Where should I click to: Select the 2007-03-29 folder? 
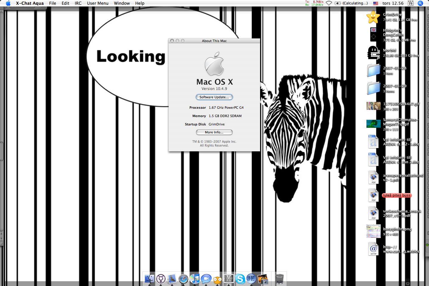pos(374,88)
